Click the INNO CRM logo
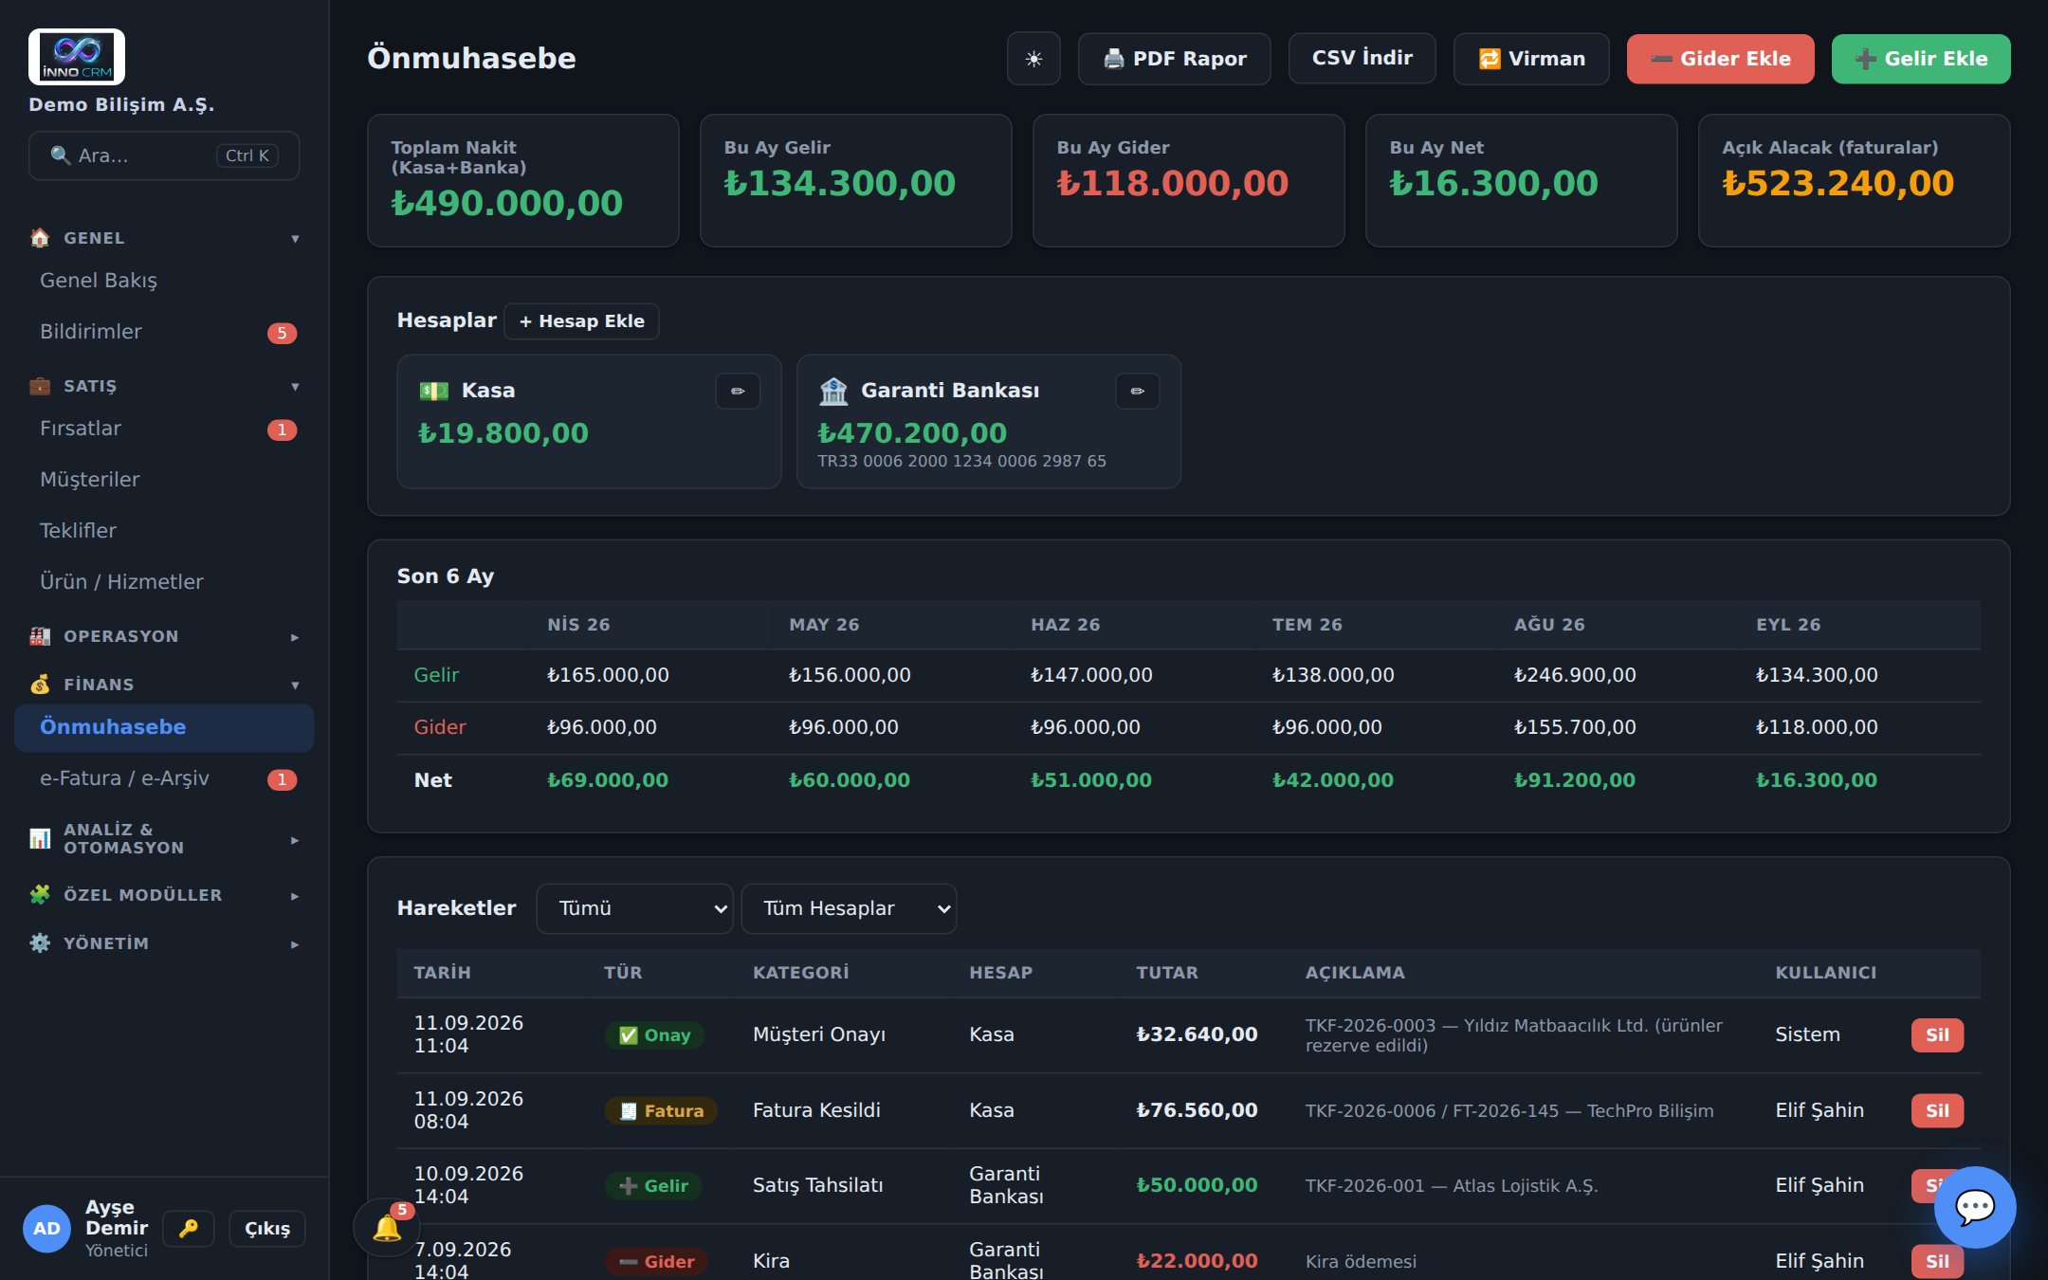Image resolution: width=2048 pixels, height=1280 pixels. 77,57
